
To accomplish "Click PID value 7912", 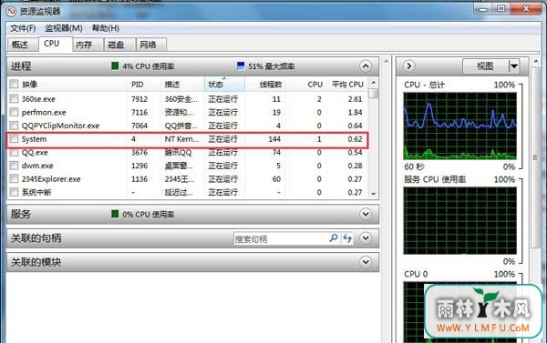I will pos(139,99).
